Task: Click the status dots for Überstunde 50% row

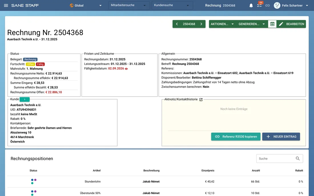Action: pyautogui.click(x=33, y=193)
